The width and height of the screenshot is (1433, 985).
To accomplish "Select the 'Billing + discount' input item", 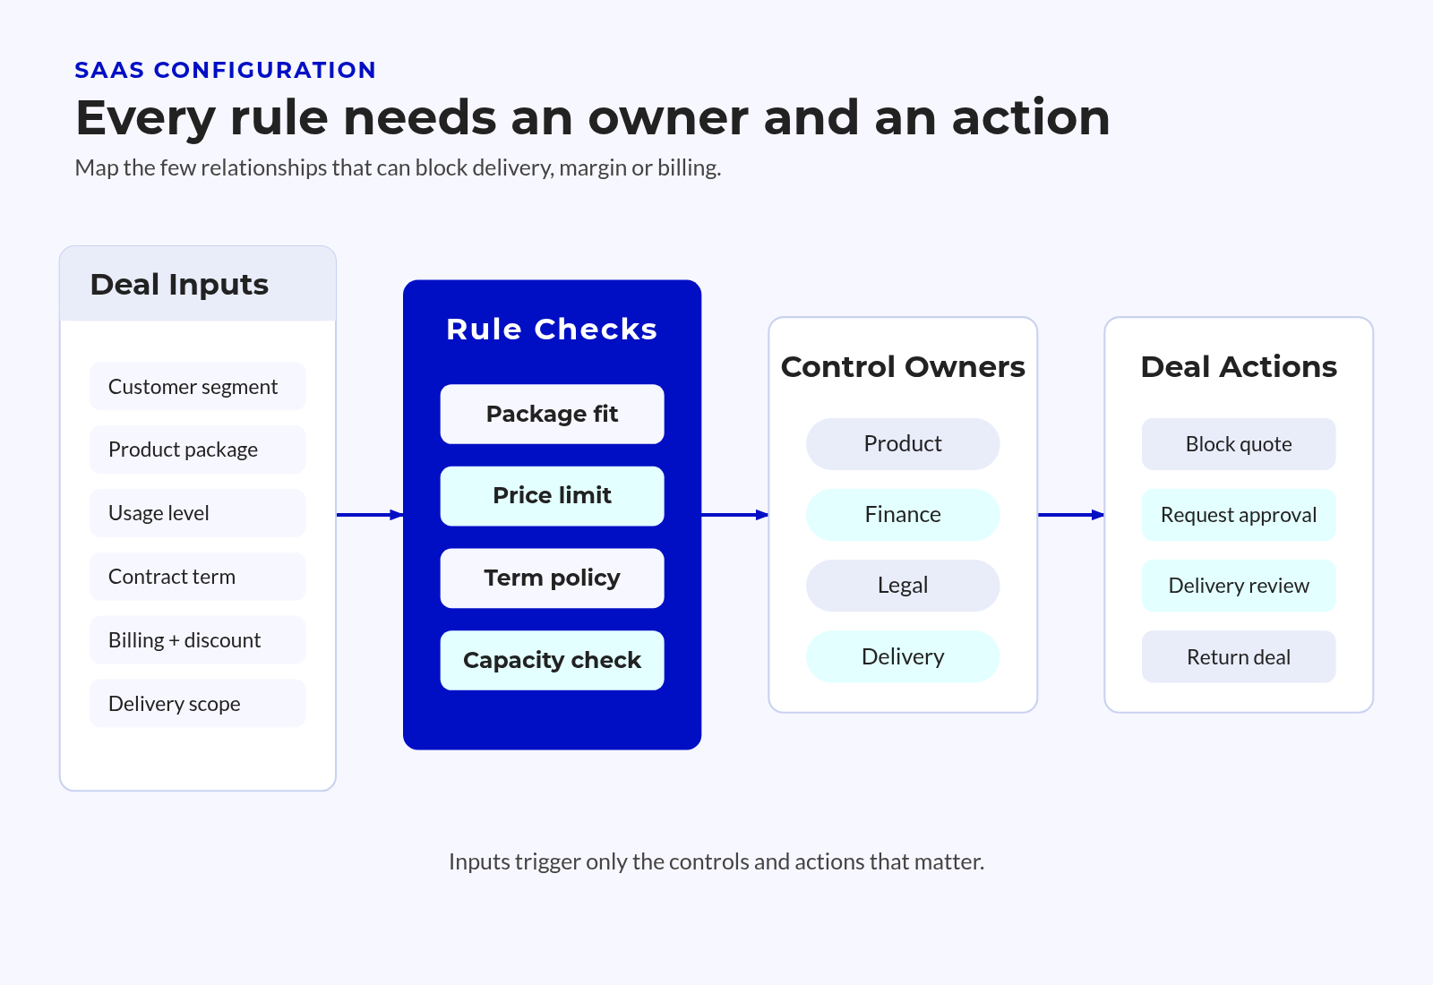I will click(x=198, y=640).
